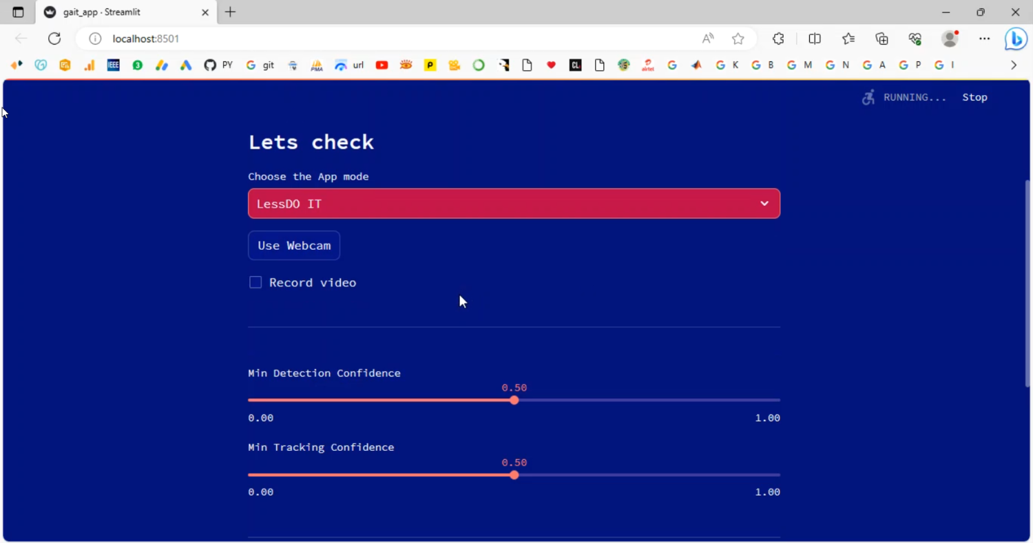The width and height of the screenshot is (1033, 543).
Task: Open the yellow P bookmark
Action: coord(430,65)
